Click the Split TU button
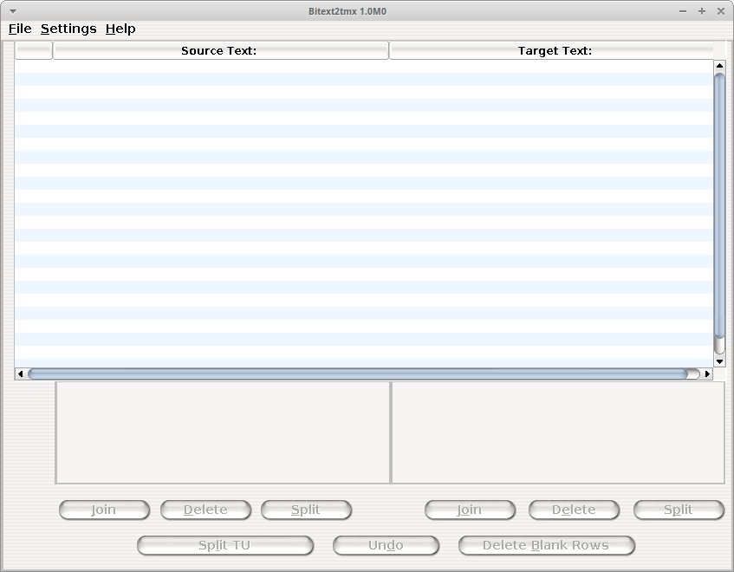 coord(225,545)
